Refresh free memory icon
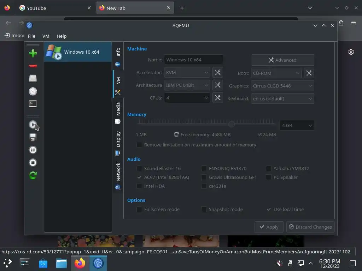The height and width of the screenshot is (271, 362). pos(176,134)
